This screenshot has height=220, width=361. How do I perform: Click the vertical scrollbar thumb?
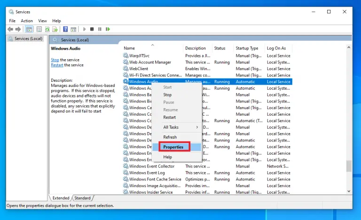click(x=349, y=166)
